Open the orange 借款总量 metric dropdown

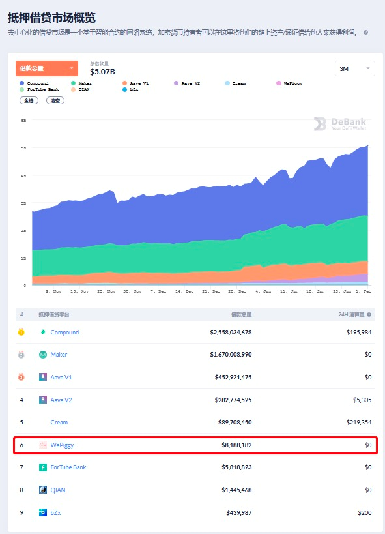pos(47,68)
